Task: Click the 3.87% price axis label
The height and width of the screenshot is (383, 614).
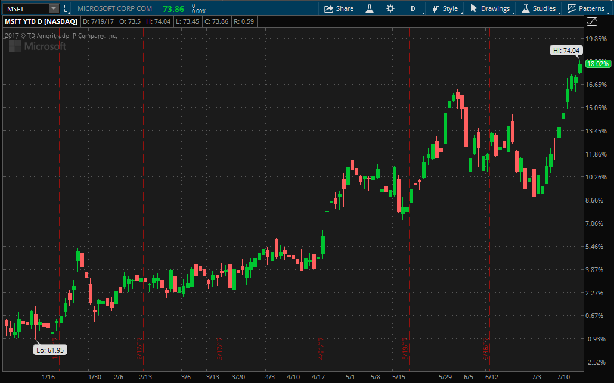Action: (x=594, y=270)
